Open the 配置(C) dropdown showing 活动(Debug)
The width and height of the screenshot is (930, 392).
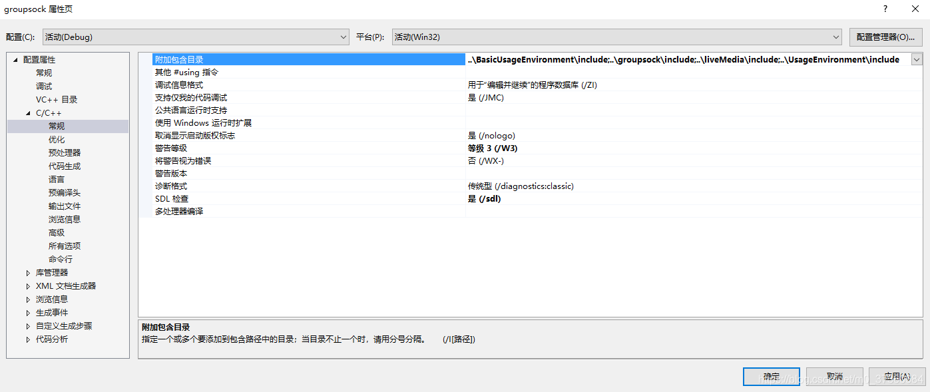point(196,37)
